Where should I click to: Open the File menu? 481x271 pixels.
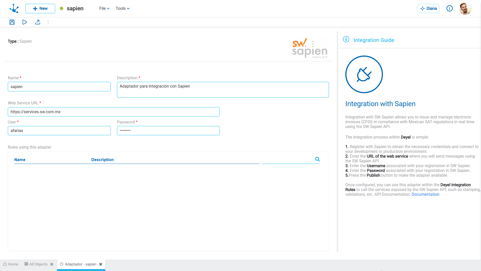pyautogui.click(x=104, y=9)
